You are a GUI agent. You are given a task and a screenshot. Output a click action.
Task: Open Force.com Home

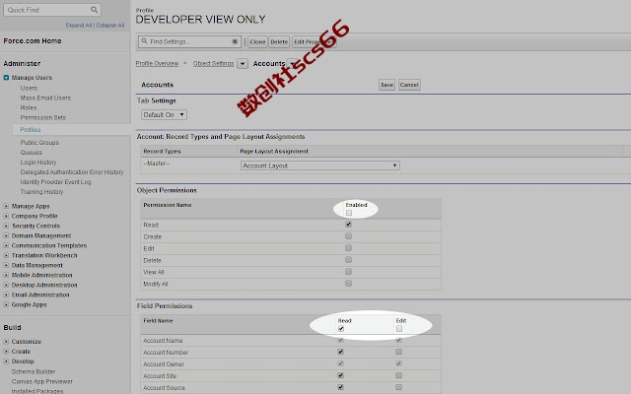33,41
